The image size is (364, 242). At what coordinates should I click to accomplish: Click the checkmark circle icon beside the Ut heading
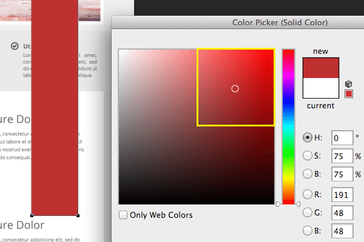pyautogui.click(x=15, y=46)
